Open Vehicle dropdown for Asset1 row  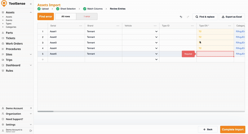(157, 31)
